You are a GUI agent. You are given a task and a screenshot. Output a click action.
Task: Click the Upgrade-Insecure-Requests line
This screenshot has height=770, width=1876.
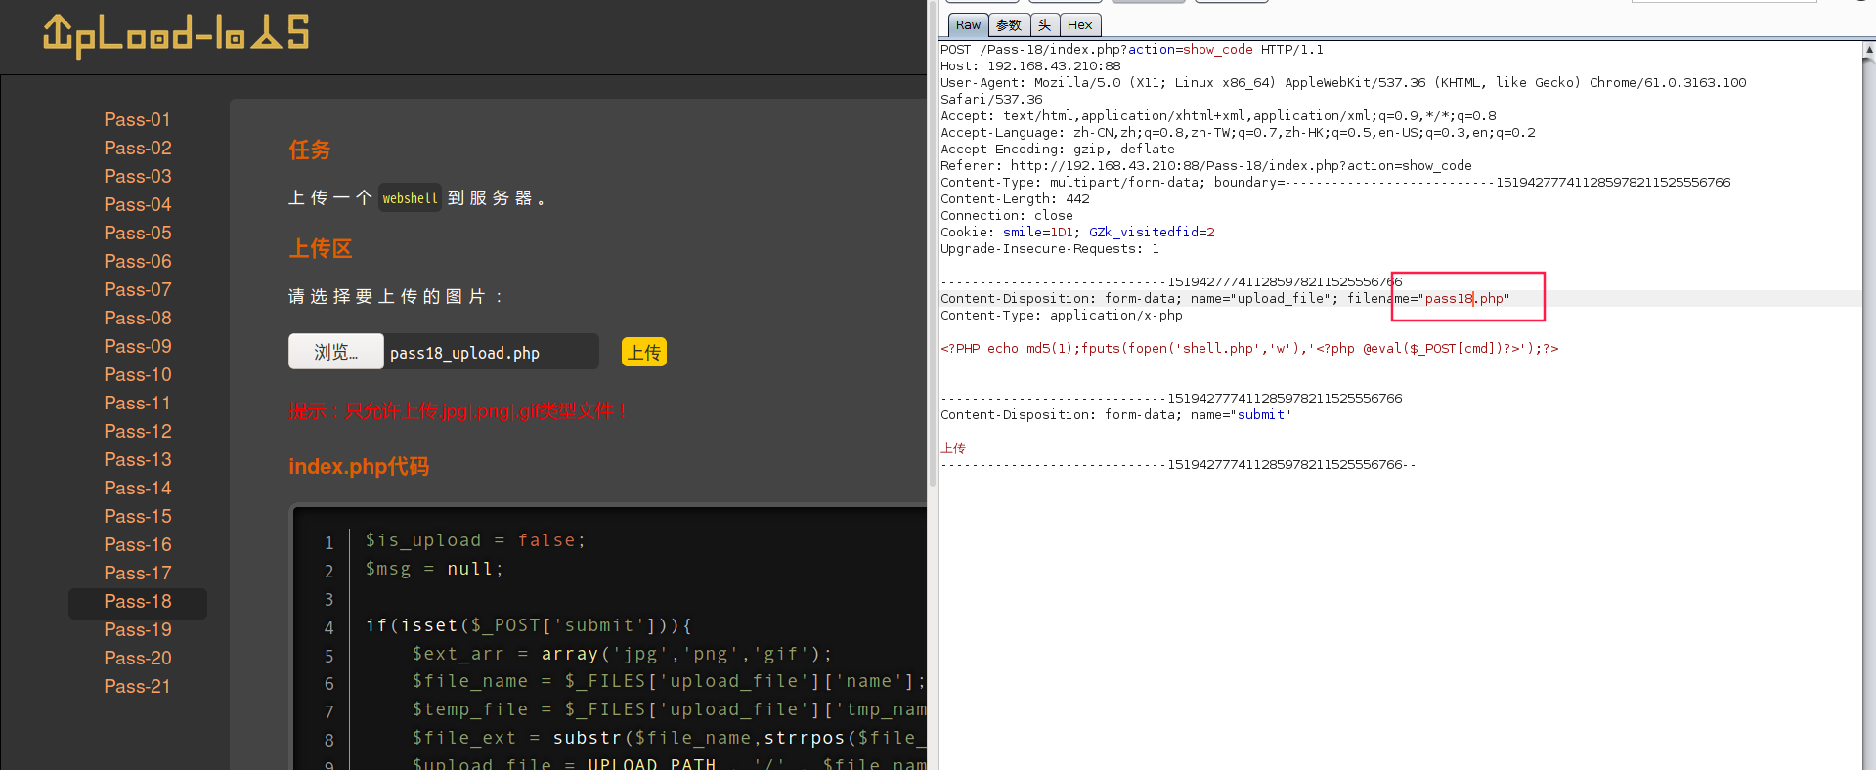coord(1049,249)
